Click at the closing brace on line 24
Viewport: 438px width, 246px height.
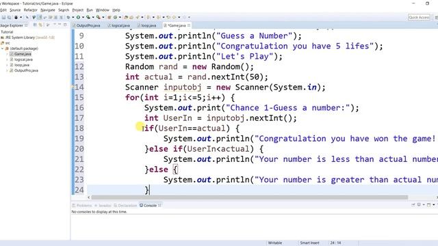pos(147,190)
